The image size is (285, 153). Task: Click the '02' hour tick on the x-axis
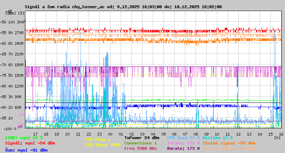131,134
